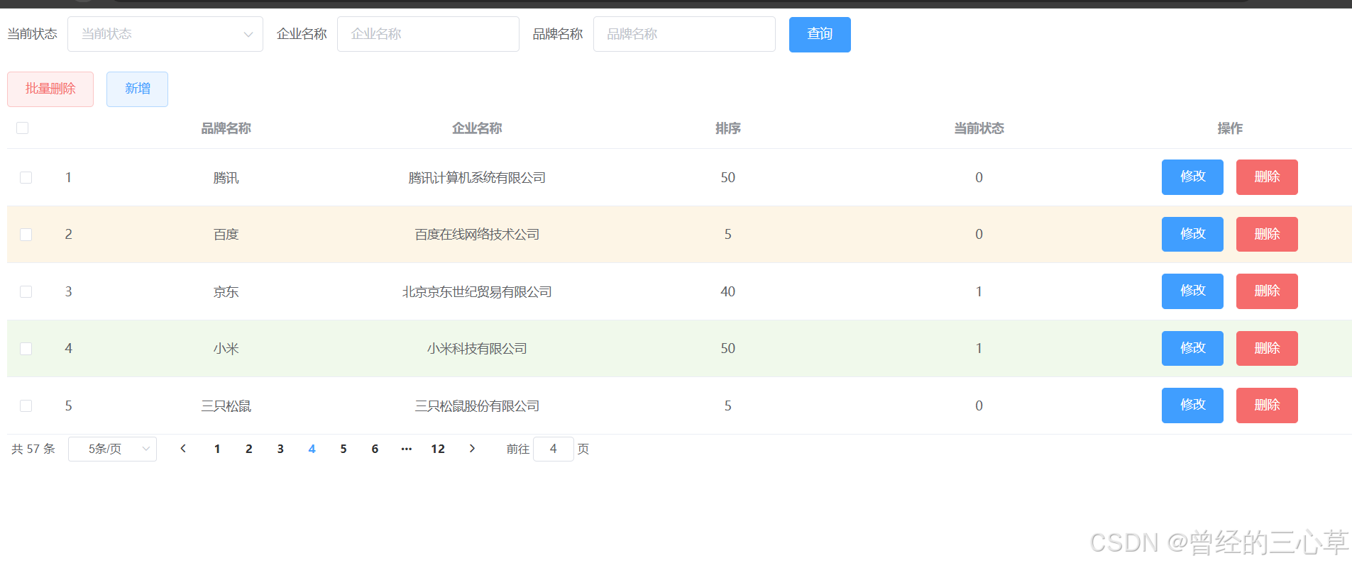This screenshot has width=1352, height=565.
Task: Open the 当前状态 filter dropdown
Action: pyautogui.click(x=165, y=34)
